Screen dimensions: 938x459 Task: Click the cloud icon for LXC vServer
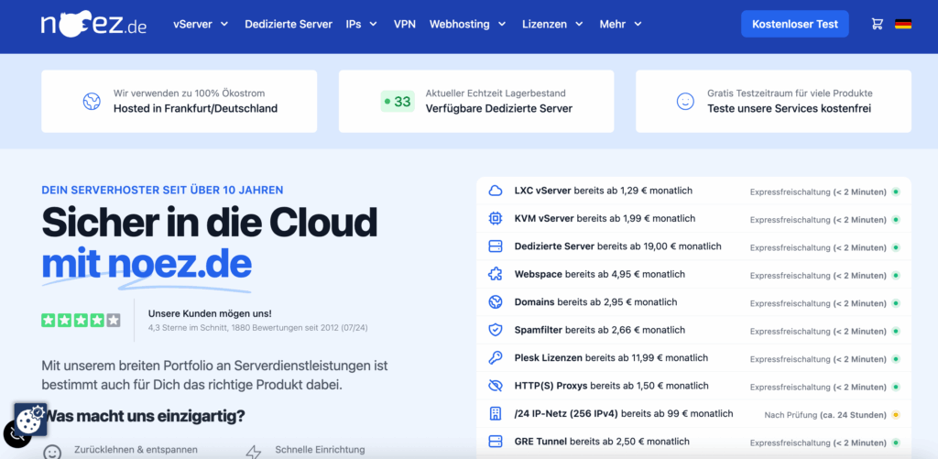click(x=496, y=191)
